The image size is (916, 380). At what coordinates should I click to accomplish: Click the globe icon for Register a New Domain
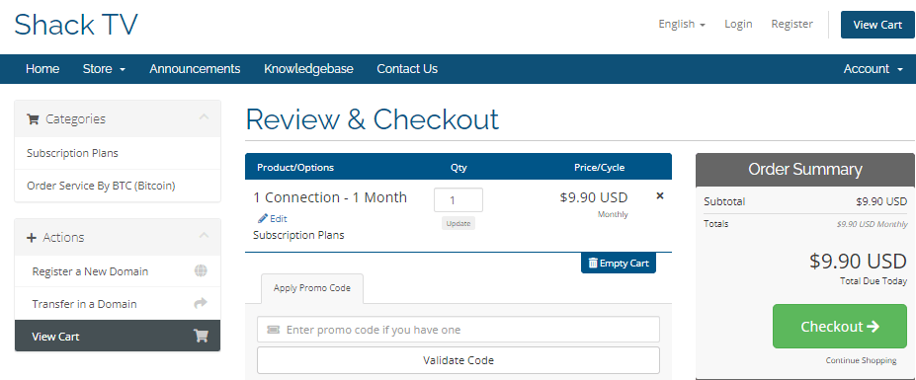pyautogui.click(x=201, y=270)
